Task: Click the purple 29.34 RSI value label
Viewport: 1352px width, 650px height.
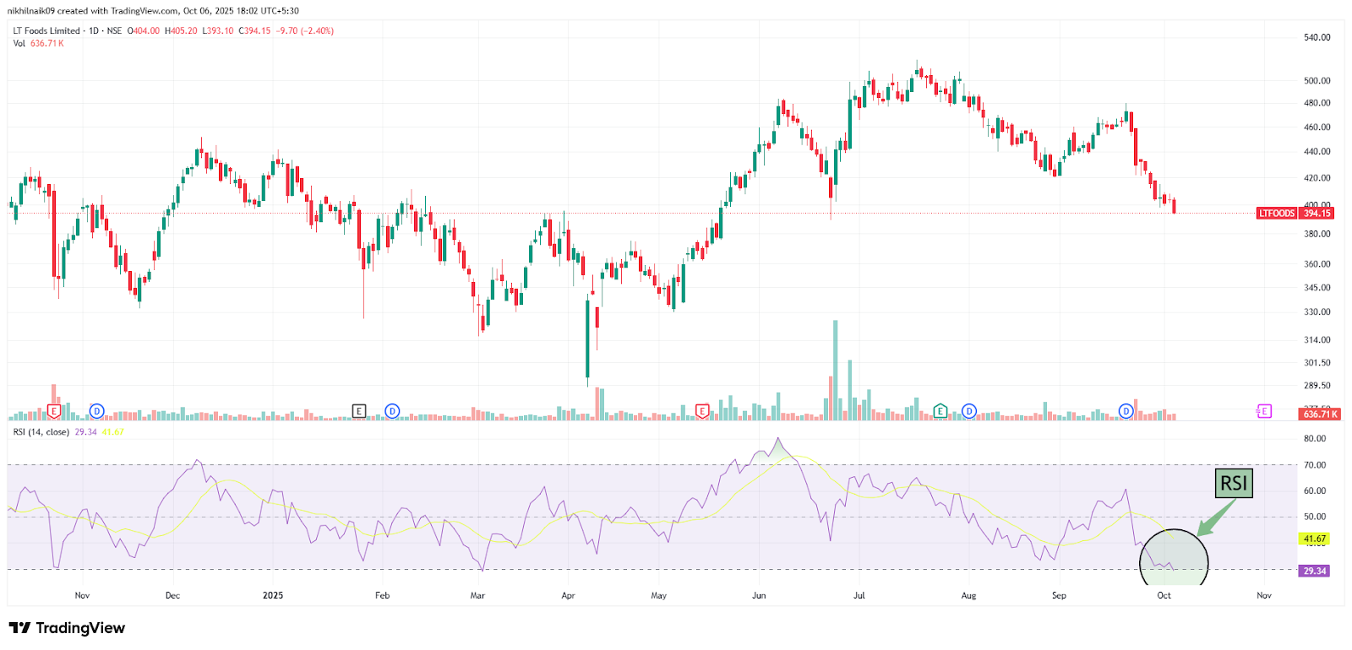Action: (1315, 571)
